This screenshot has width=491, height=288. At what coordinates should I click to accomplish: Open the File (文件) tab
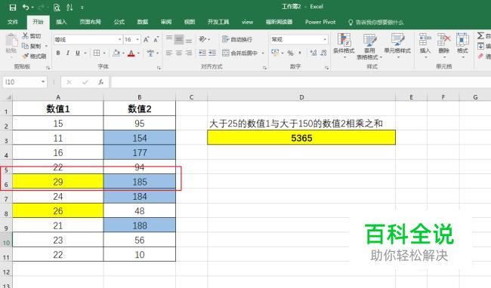[x=13, y=22]
